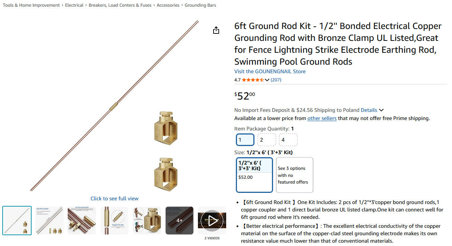Visit the GOUNENGNAIL Store link
This screenshot has width=452, height=246.
point(270,71)
